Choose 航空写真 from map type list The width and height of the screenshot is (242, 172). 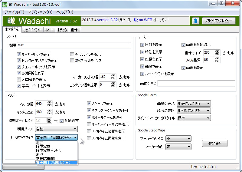[x=56, y=147]
